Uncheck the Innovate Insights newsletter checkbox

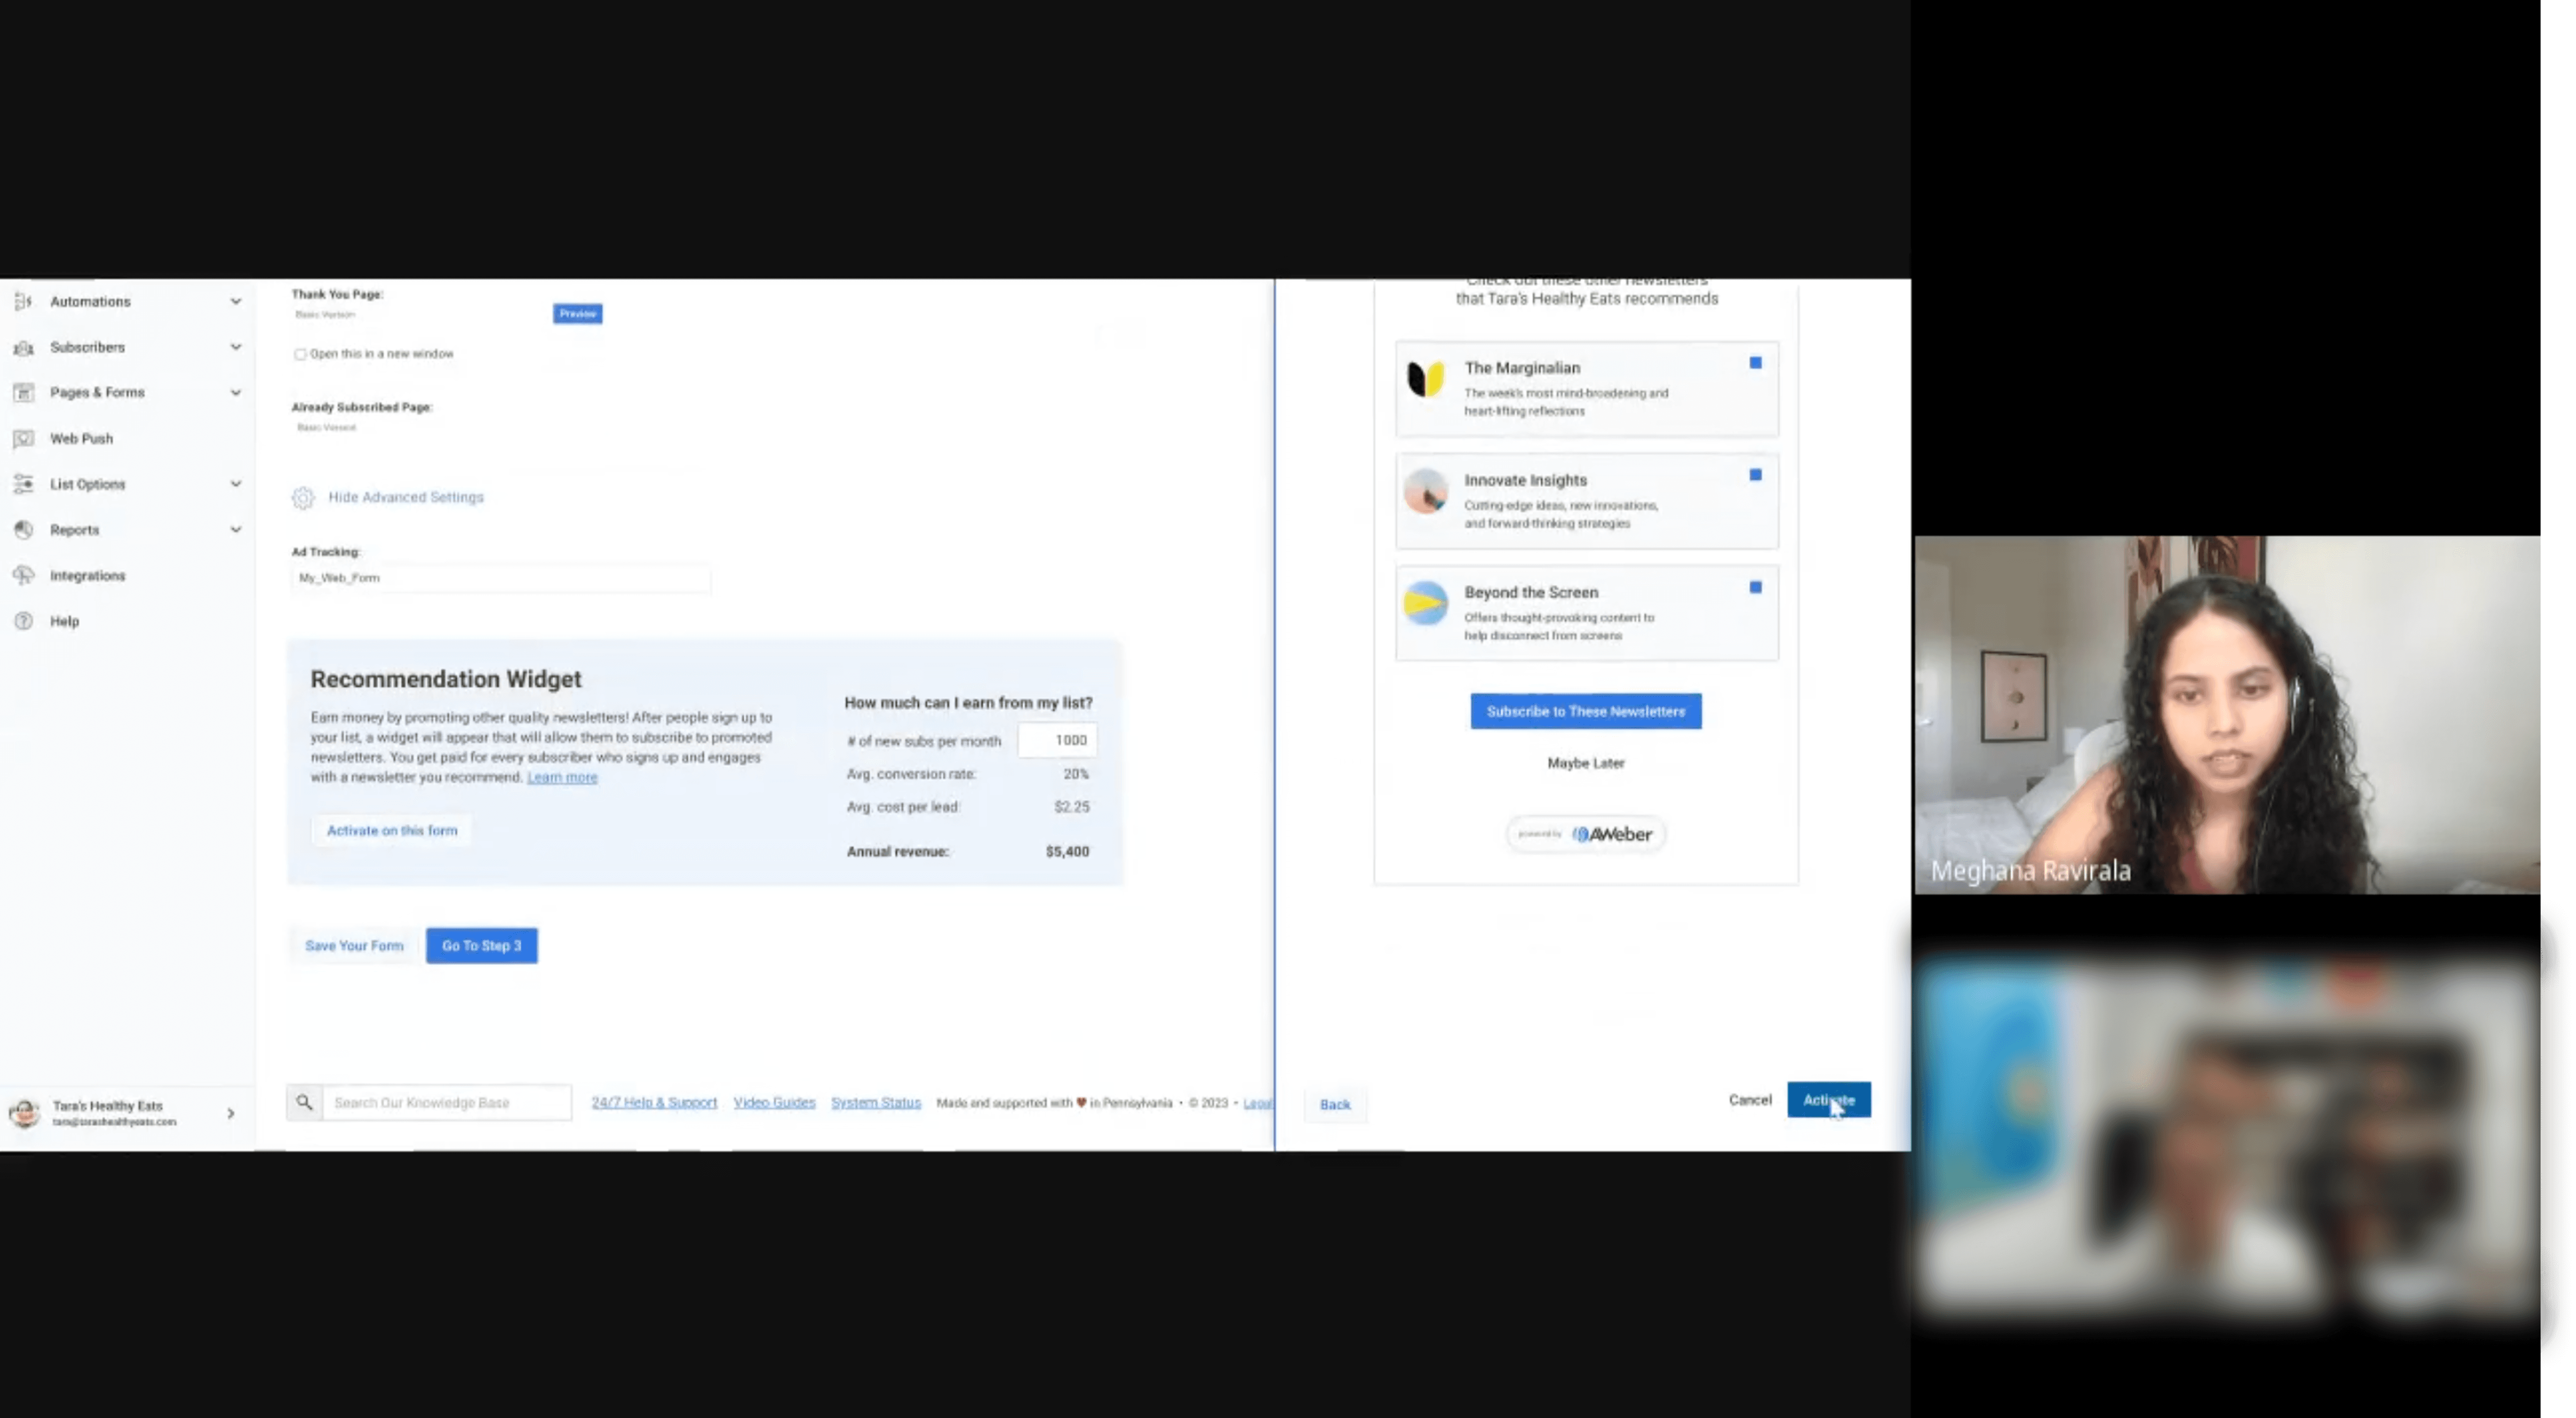click(1755, 475)
